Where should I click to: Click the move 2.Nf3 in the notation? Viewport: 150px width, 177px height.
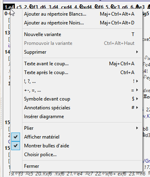tap(31, 7)
